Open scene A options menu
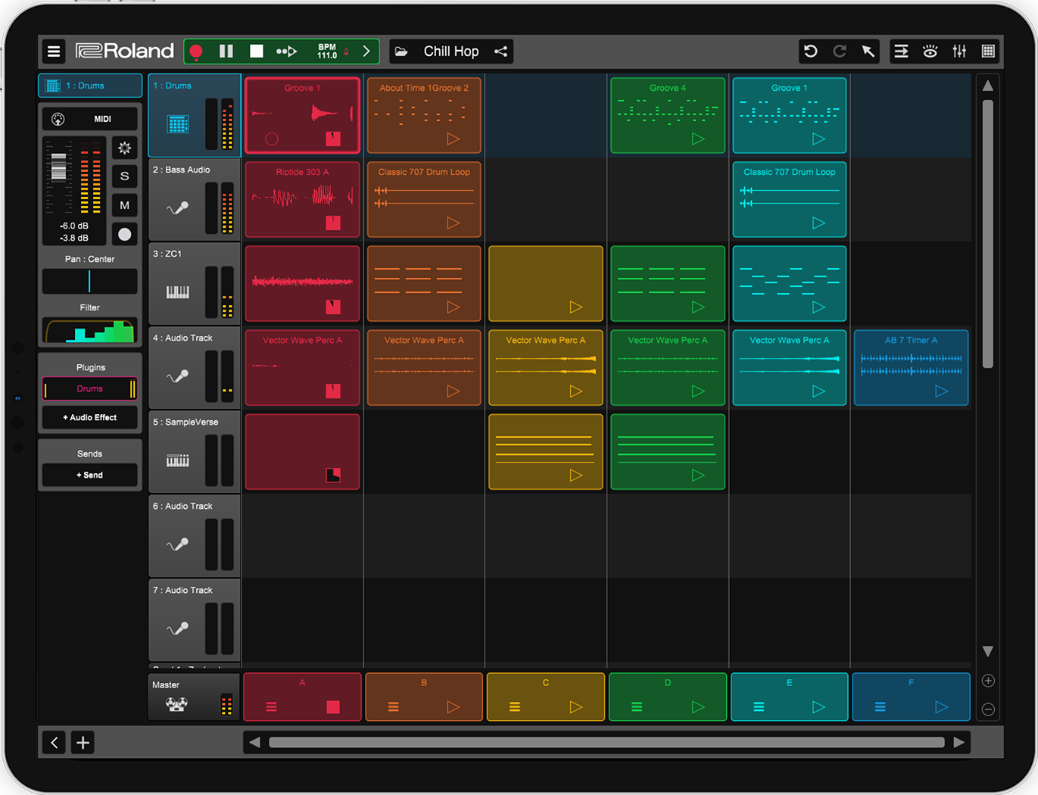The width and height of the screenshot is (1038, 795). click(271, 707)
